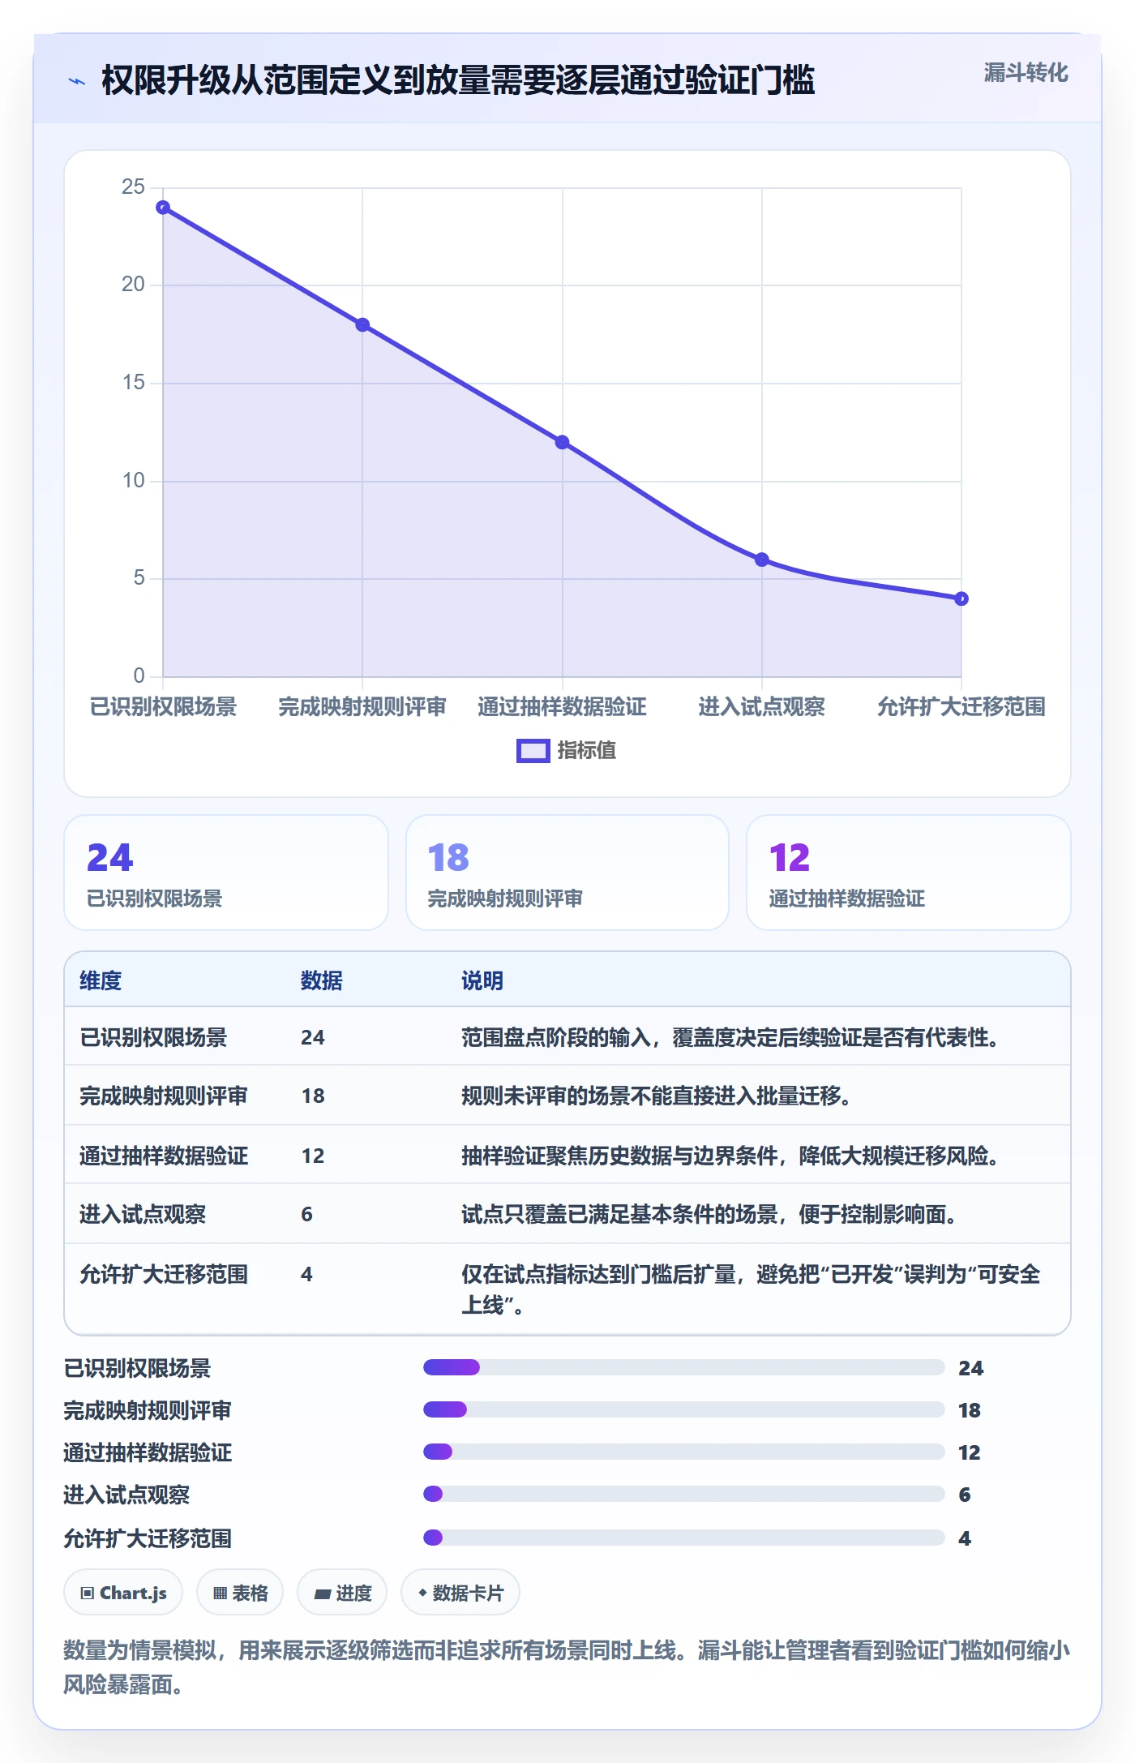The height and width of the screenshot is (1763, 1135).
Task: Click the 指标值 legend label
Action: click(586, 751)
